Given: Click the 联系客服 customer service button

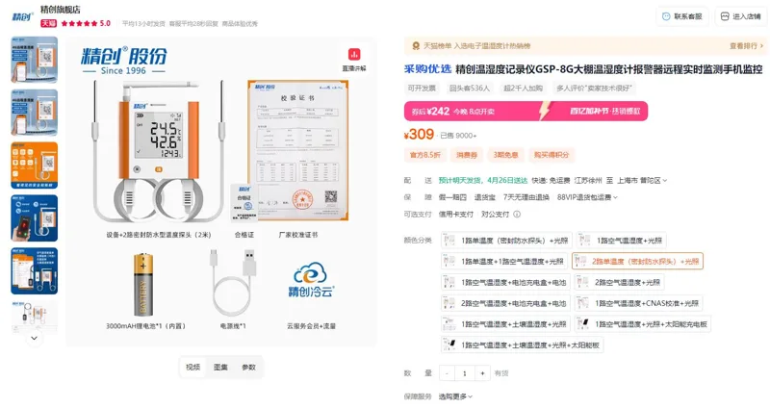Looking at the screenshot, I should [682, 16].
